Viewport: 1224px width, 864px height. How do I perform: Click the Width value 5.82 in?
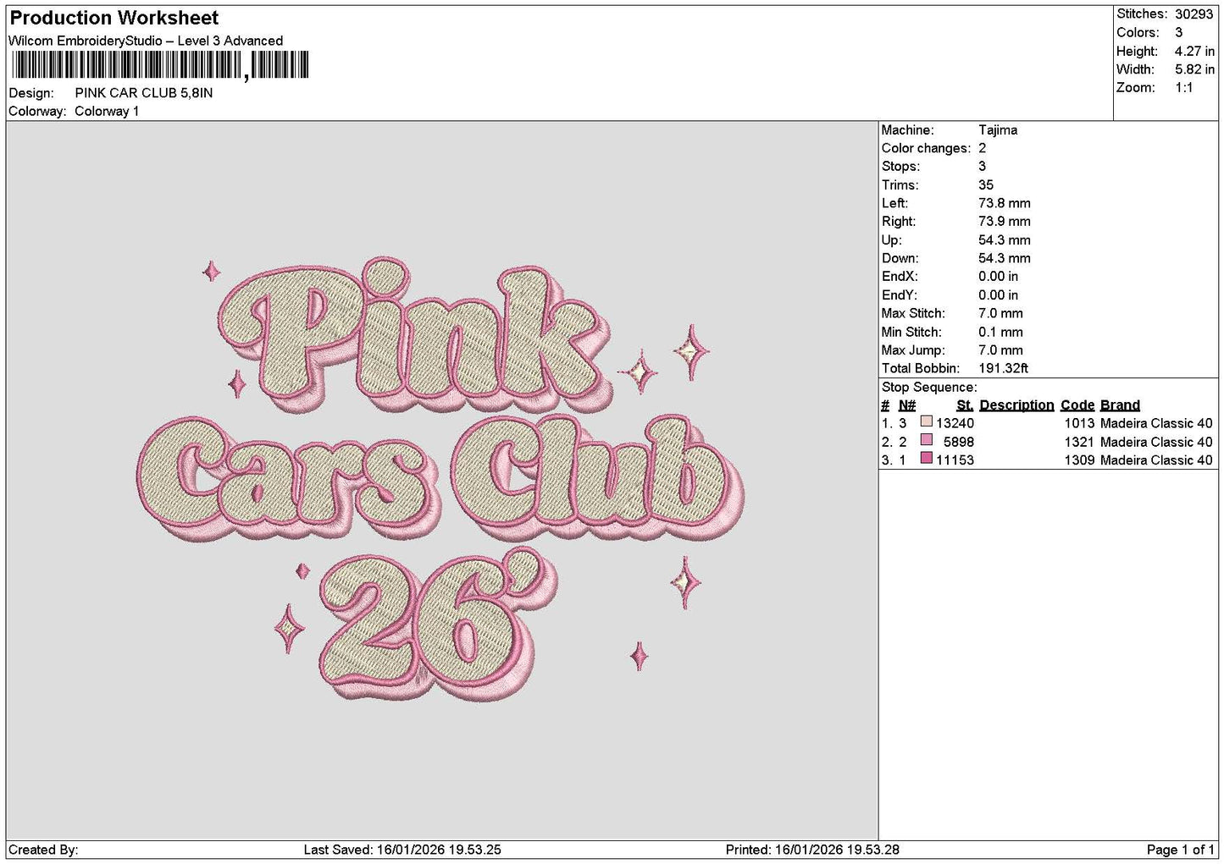1194,69
